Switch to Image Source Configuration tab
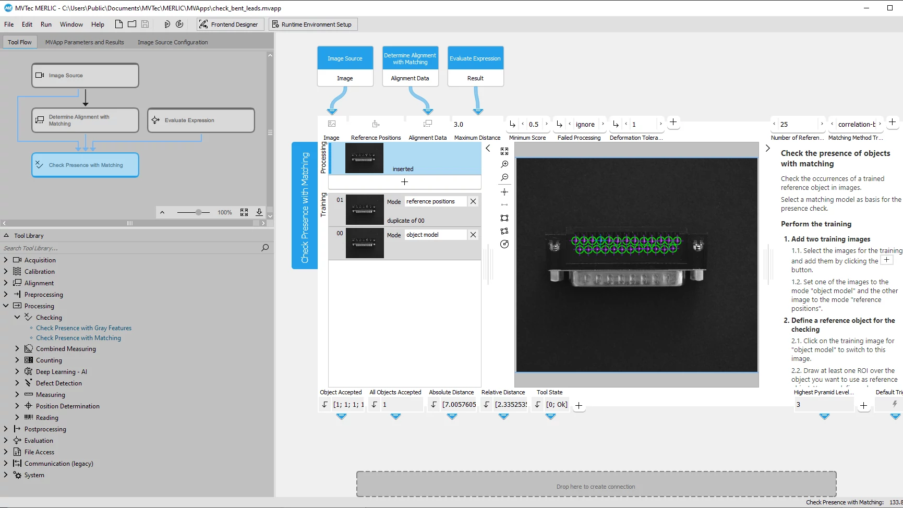The image size is (903, 508). (x=173, y=42)
